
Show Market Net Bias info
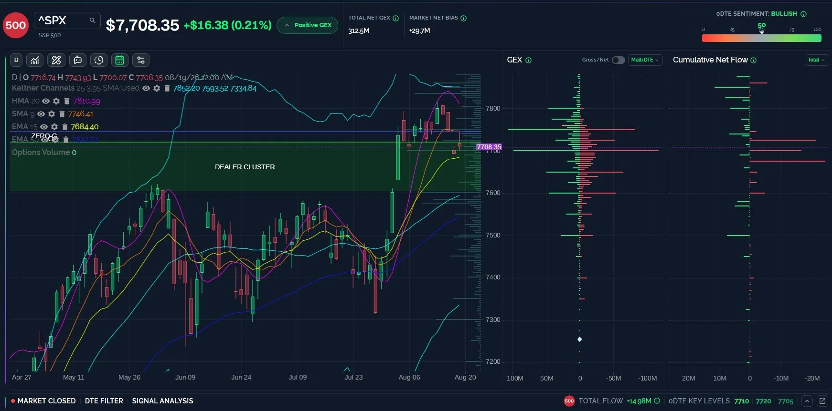tap(463, 18)
